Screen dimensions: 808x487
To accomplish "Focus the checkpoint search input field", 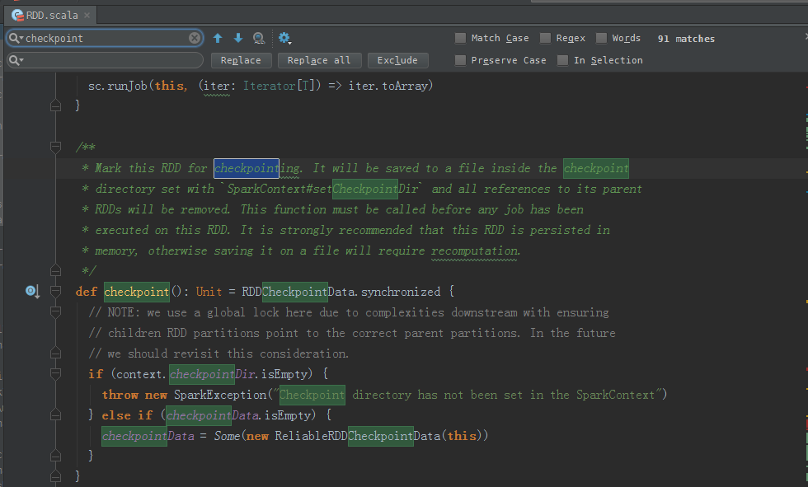I will (106, 38).
